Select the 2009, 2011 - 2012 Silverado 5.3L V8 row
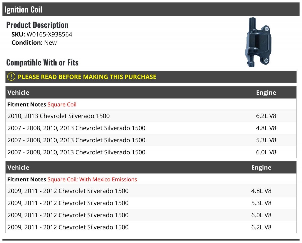The image size is (302, 243). pyautogui.click(x=151, y=203)
